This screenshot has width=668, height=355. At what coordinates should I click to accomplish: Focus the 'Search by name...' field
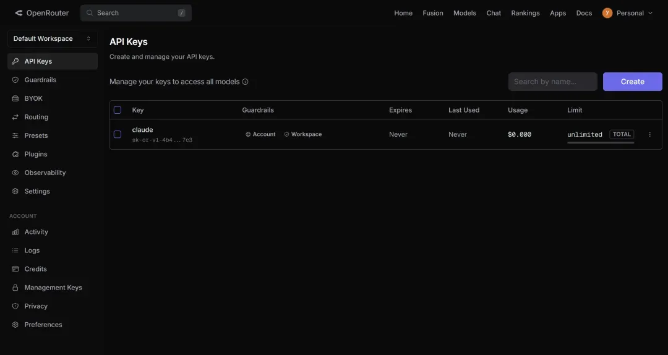[552, 82]
